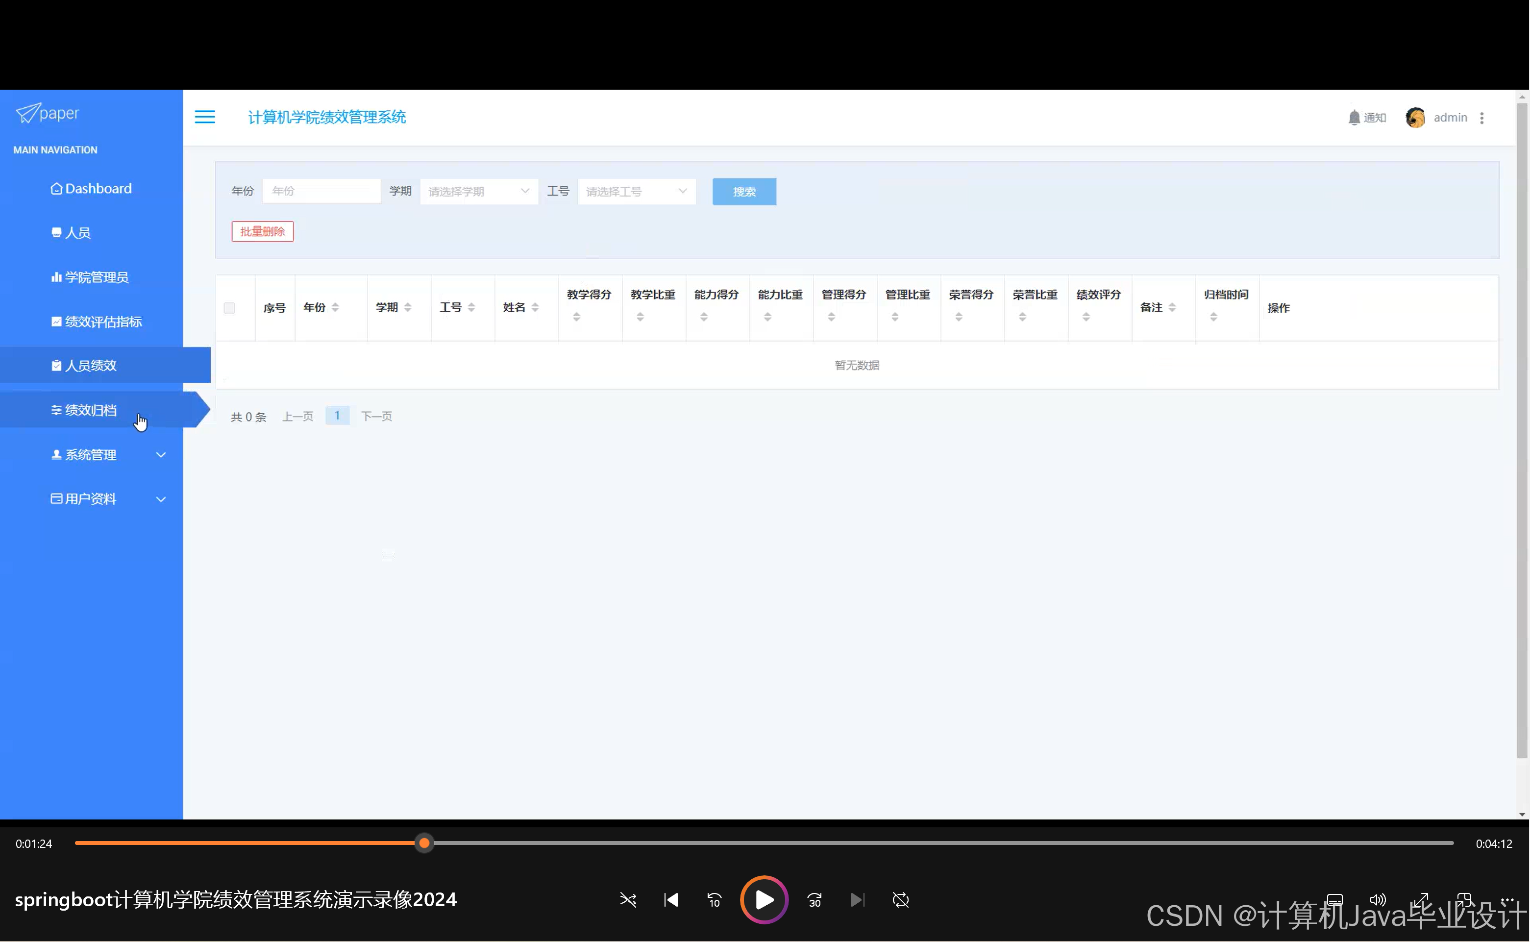Toggle repeat mode in player
Viewport: 1530px width, 942px height.
point(901,900)
